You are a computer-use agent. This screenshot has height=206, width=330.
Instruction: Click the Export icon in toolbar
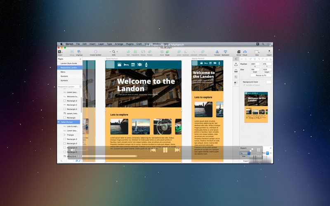pos(269,53)
